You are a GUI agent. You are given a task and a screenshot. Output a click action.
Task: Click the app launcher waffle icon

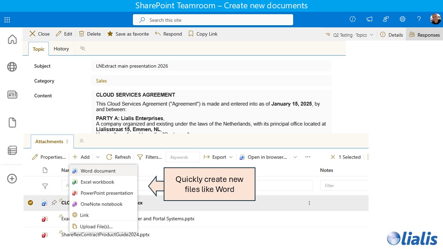7,20
